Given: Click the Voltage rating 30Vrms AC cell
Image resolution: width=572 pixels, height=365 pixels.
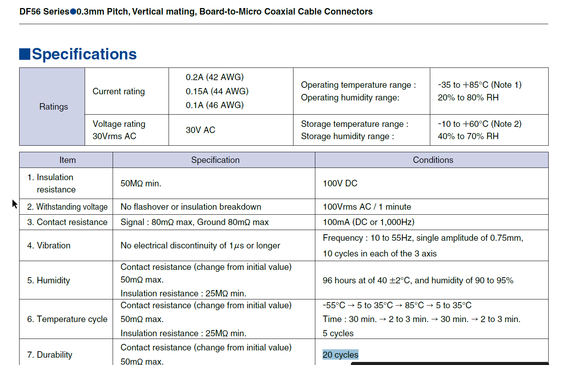Looking at the screenshot, I should click(119, 130).
